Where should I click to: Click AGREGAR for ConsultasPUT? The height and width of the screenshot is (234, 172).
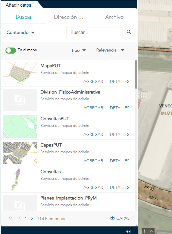pos(93,134)
